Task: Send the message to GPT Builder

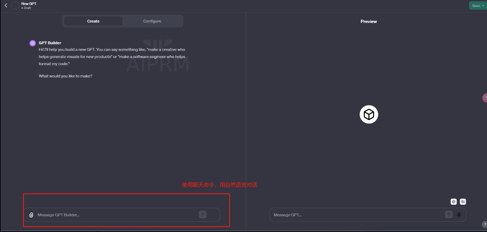Action: click(x=203, y=214)
